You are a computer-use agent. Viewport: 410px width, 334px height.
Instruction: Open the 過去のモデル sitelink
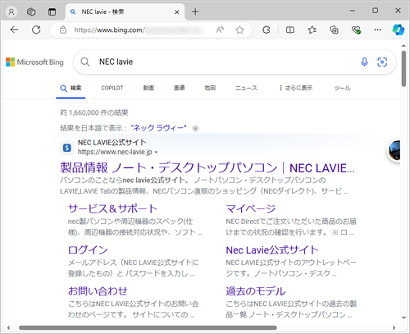[256, 291]
